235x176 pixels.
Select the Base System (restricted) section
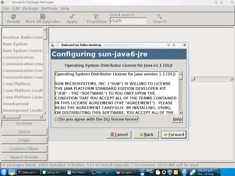(x=23, y=51)
